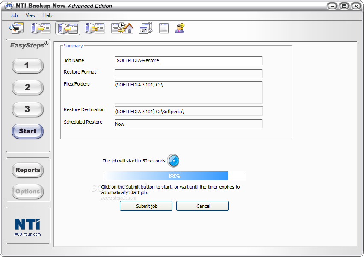Go to EasySteps step 3

click(27, 109)
